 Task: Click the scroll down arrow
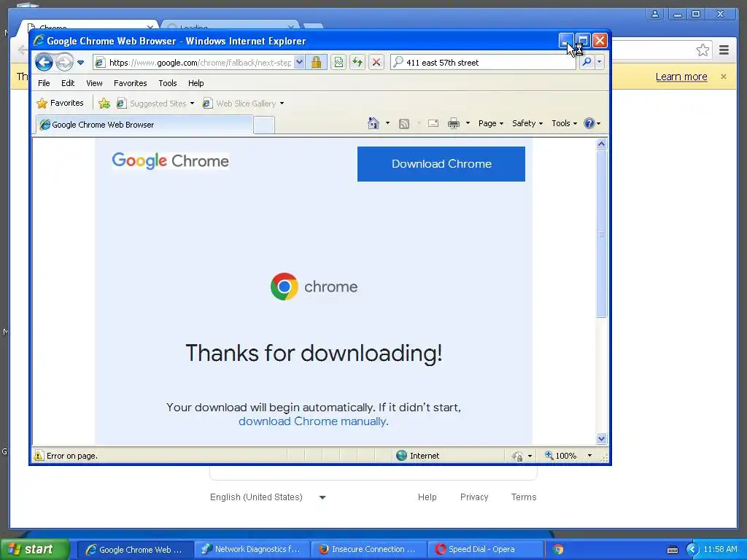pos(601,438)
